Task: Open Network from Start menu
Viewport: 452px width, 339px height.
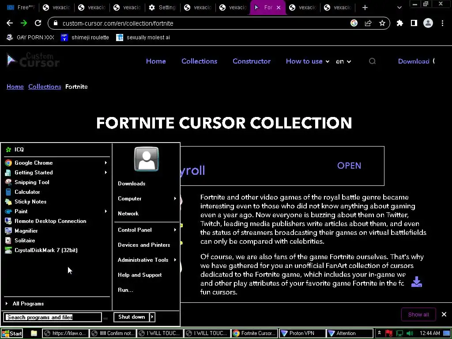Action: point(128,214)
